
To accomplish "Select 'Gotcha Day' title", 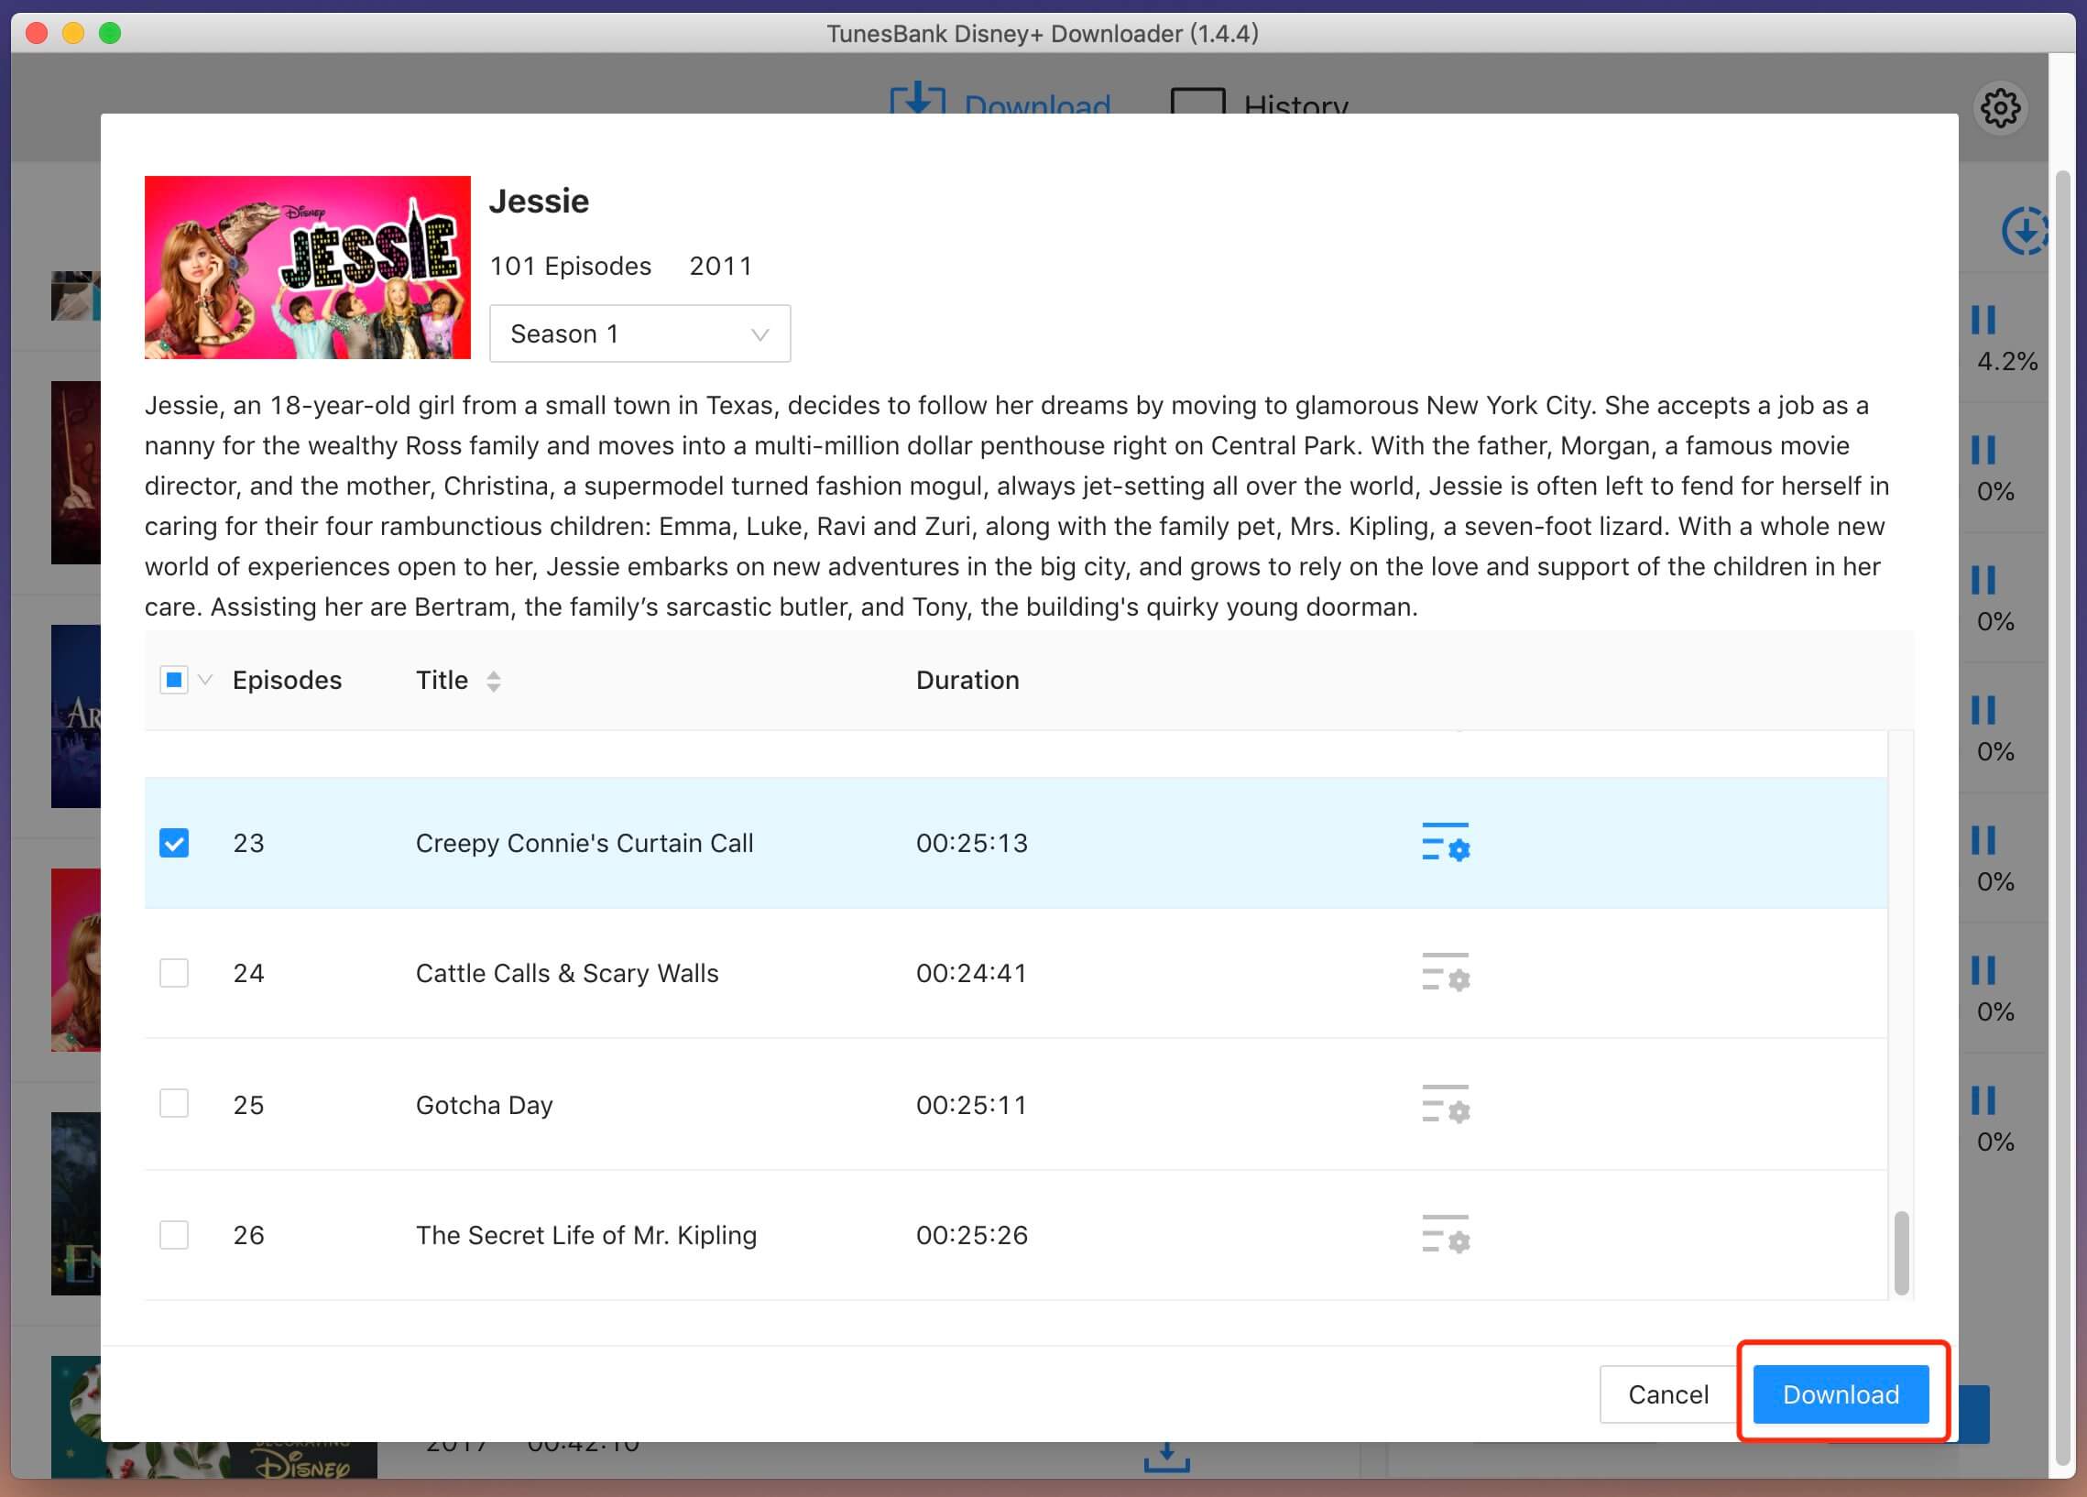I will (484, 1104).
